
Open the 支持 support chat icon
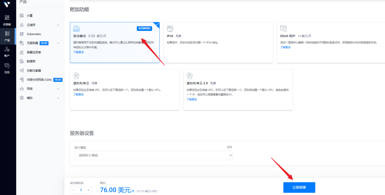(7, 66)
